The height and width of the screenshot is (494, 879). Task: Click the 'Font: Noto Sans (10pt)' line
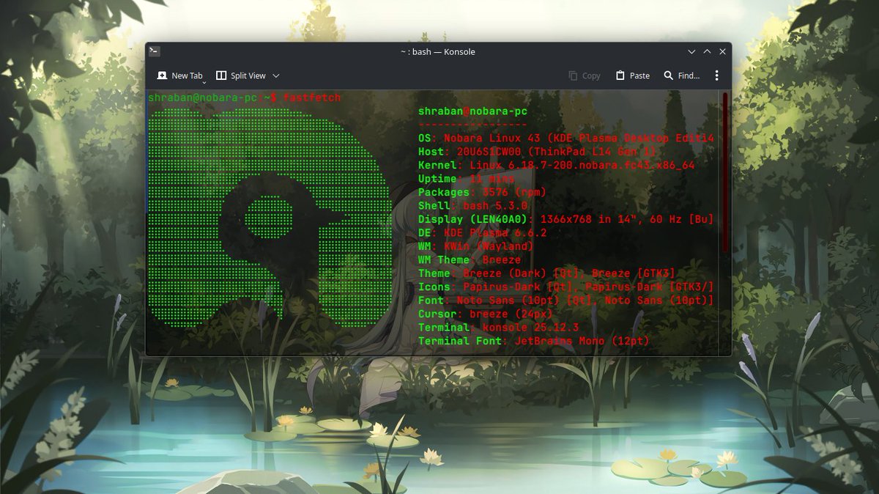point(565,301)
